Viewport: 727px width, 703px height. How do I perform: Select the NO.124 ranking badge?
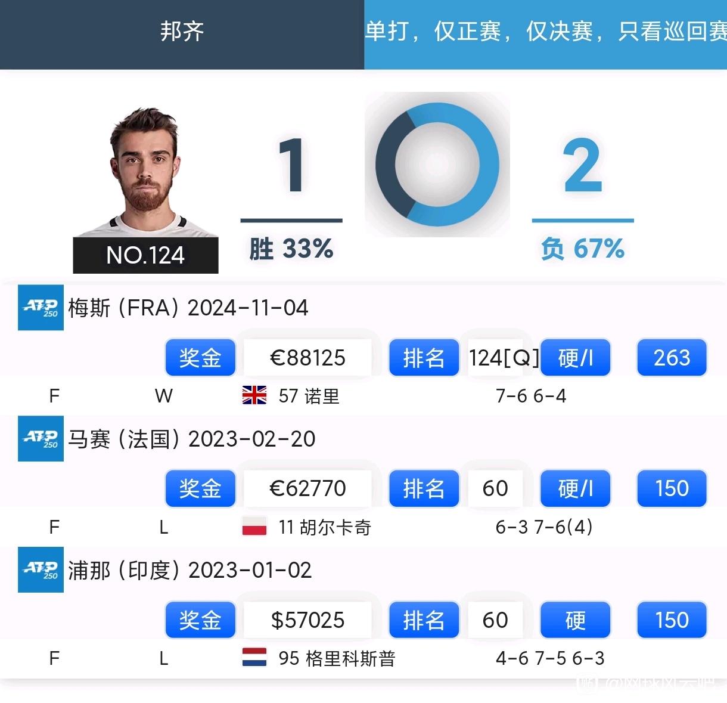point(146,255)
